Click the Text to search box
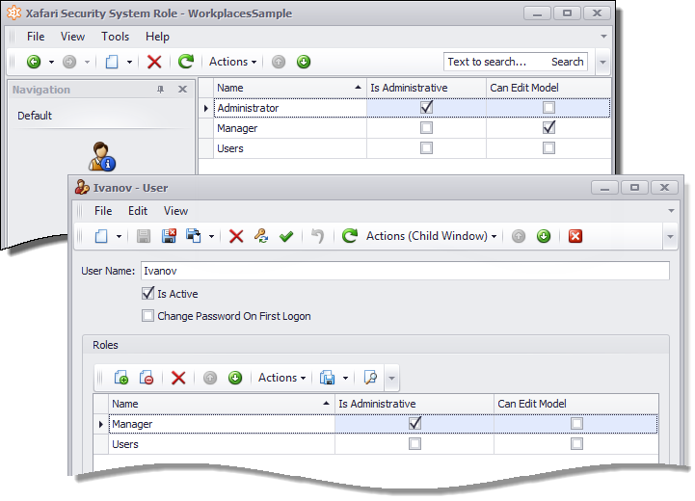This screenshot has height=501, width=695. click(496, 62)
